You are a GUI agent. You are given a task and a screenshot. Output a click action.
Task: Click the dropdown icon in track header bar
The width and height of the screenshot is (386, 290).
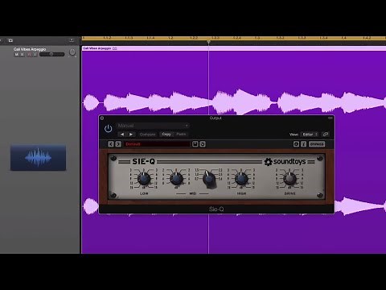pyautogui.click(x=72, y=40)
